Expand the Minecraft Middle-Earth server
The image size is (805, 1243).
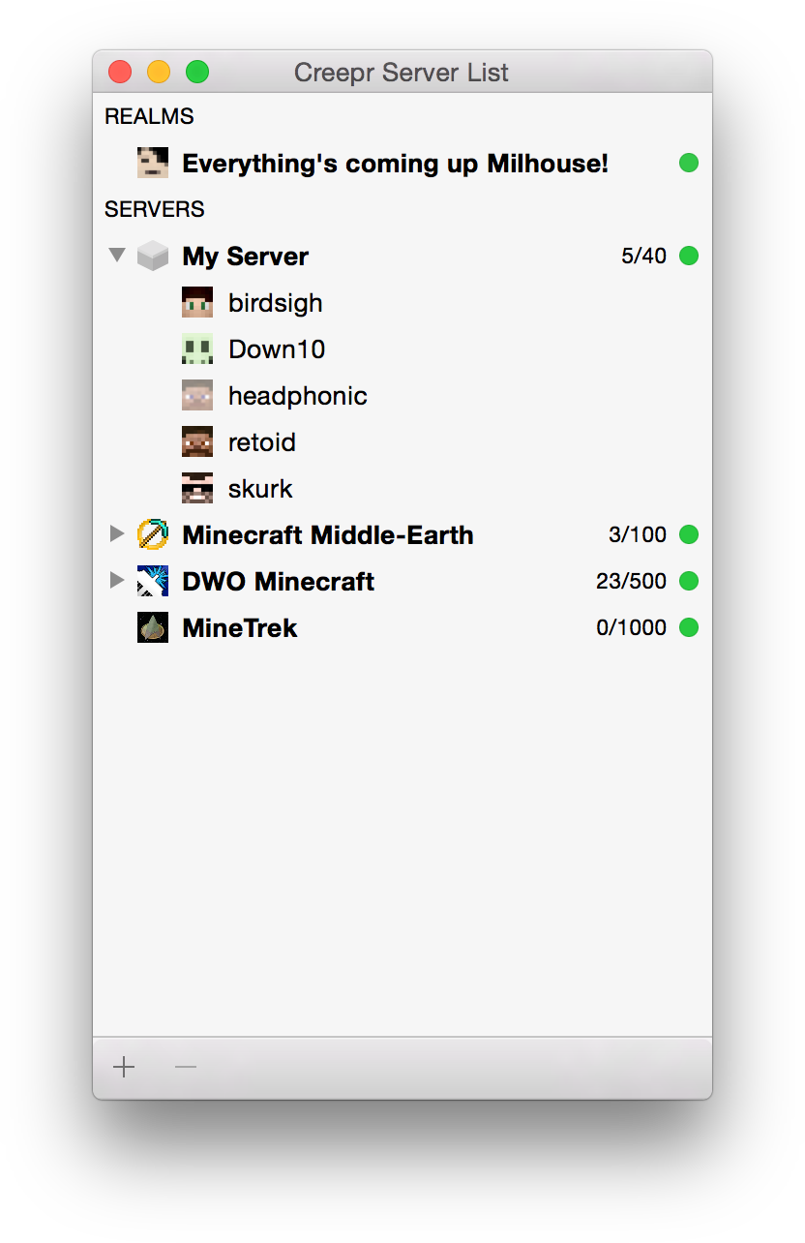(x=117, y=533)
